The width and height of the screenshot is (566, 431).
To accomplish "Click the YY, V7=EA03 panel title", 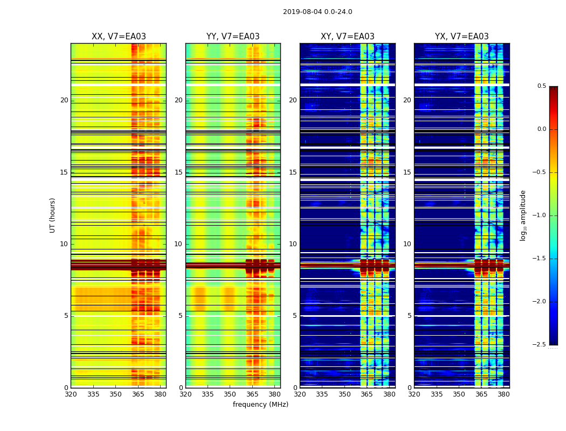I will pos(233,37).
